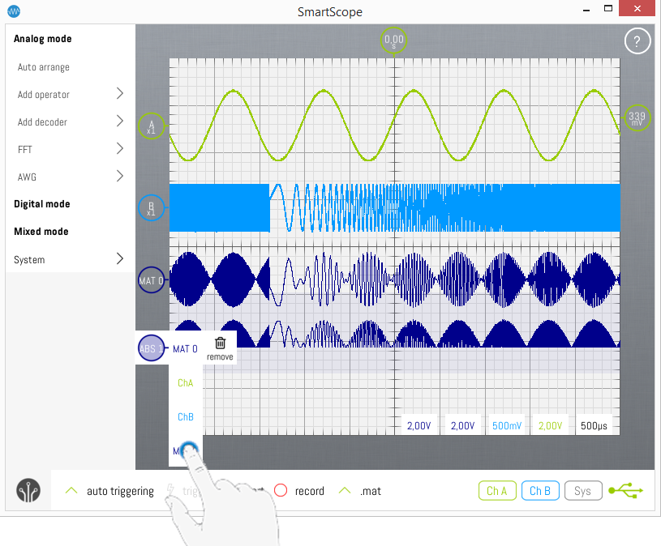Click the SmartScope logo in title bar
This screenshot has height=546, width=661.
click(x=14, y=11)
